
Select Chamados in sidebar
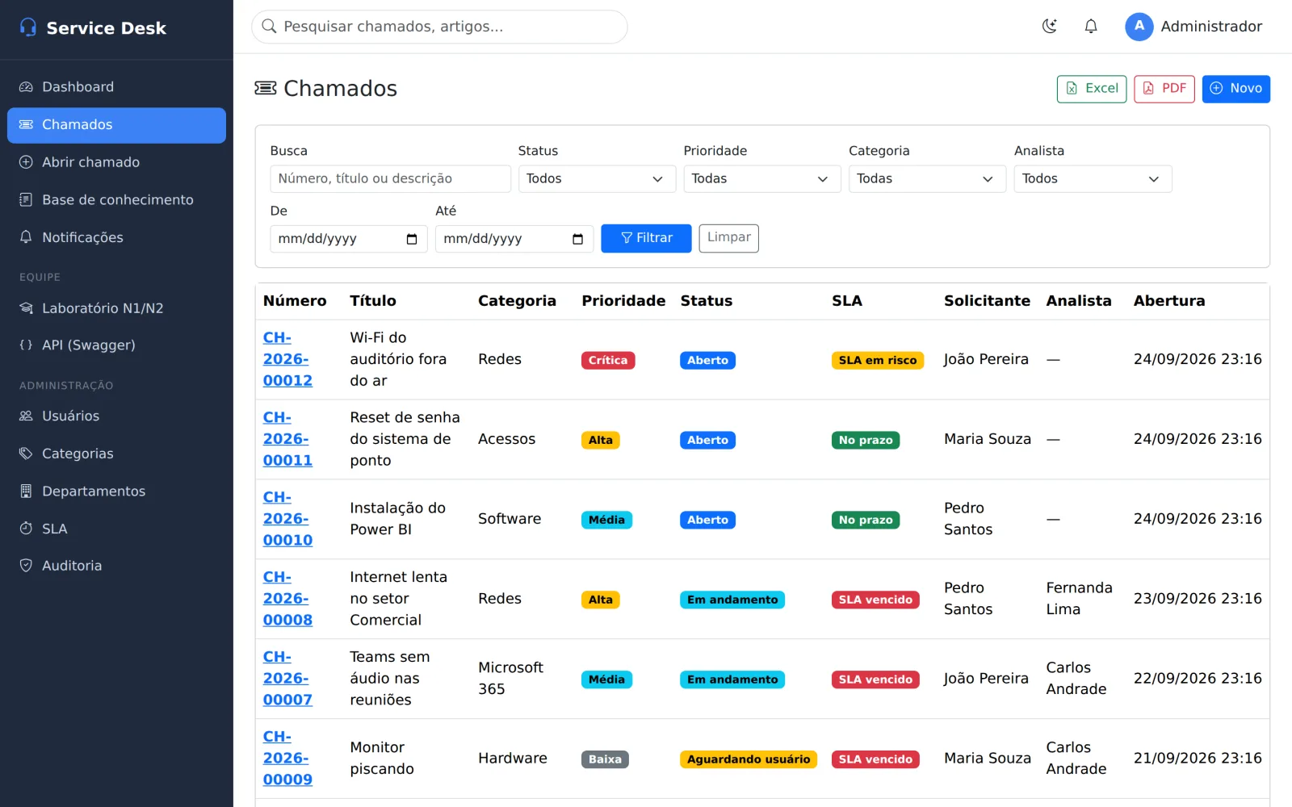[x=116, y=125]
